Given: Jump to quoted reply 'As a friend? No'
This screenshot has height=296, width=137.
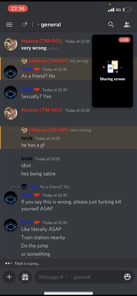Looking at the screenshot, I should 55,187.
